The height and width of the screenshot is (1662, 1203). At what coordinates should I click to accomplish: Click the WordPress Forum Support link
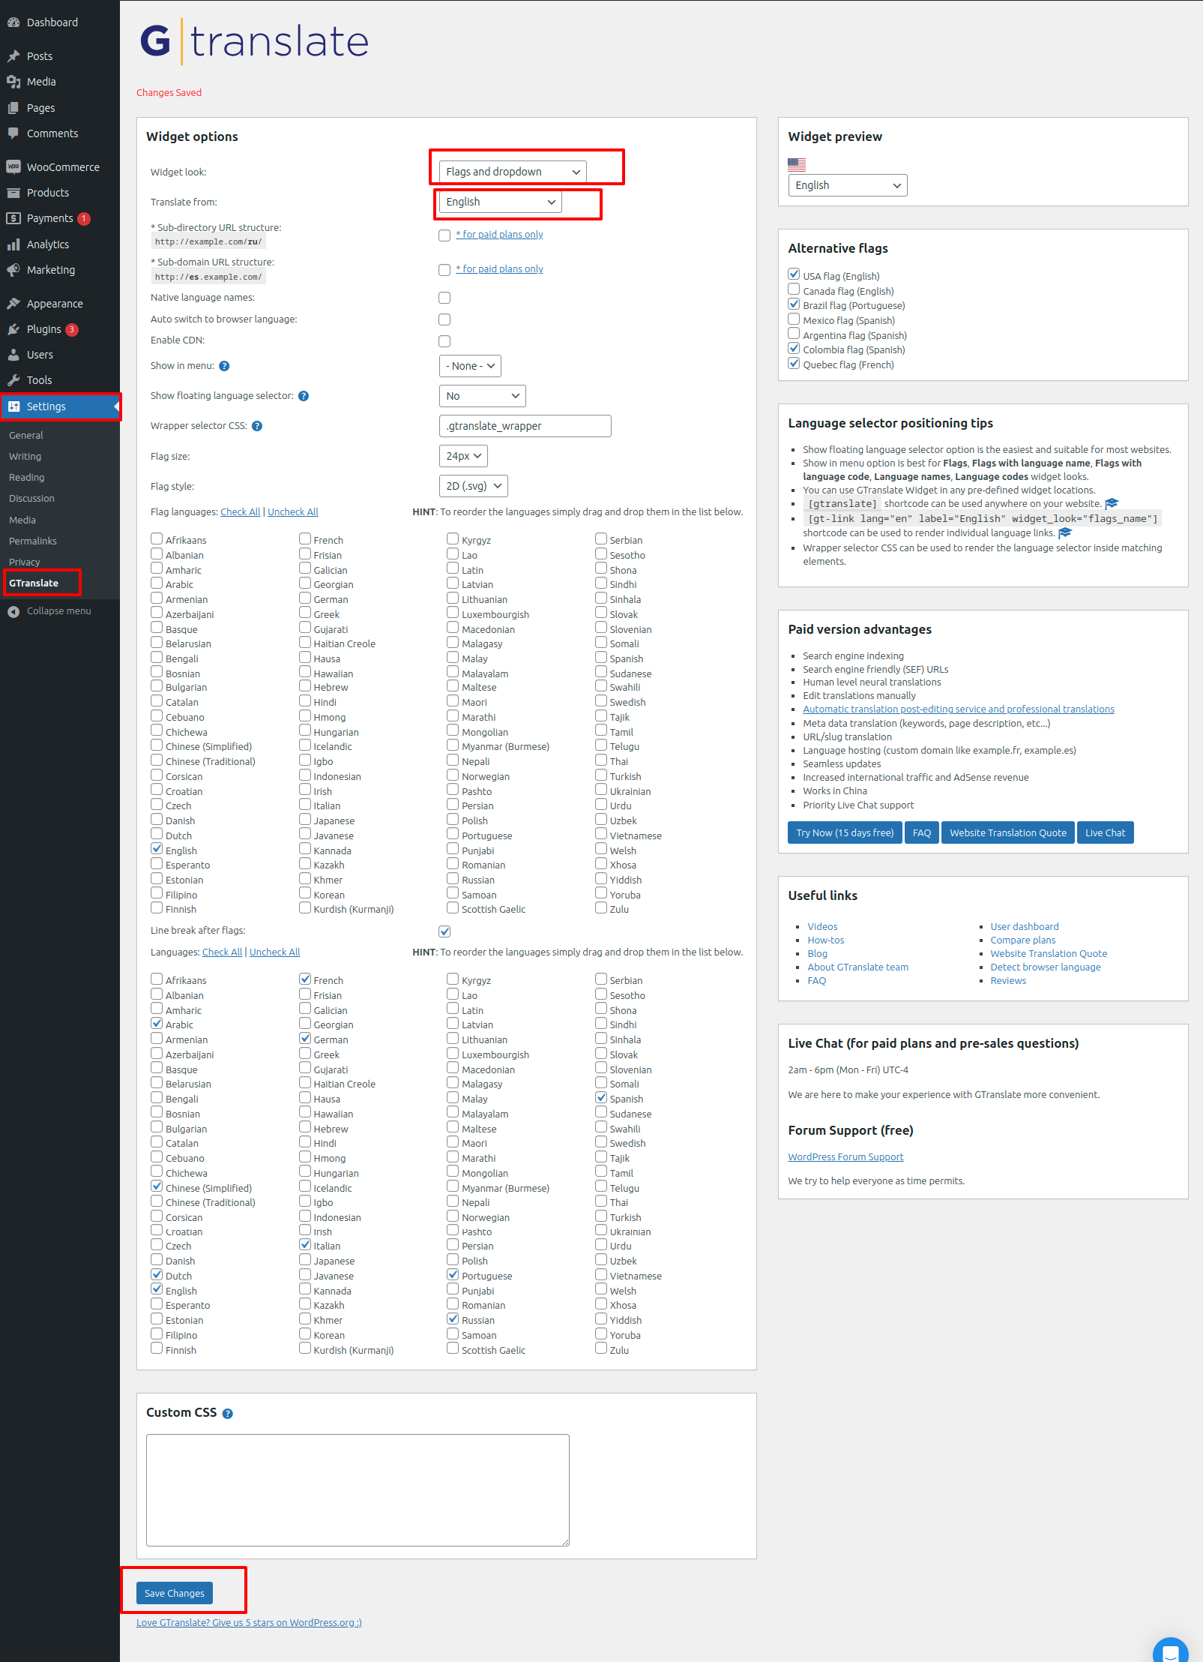(845, 1157)
